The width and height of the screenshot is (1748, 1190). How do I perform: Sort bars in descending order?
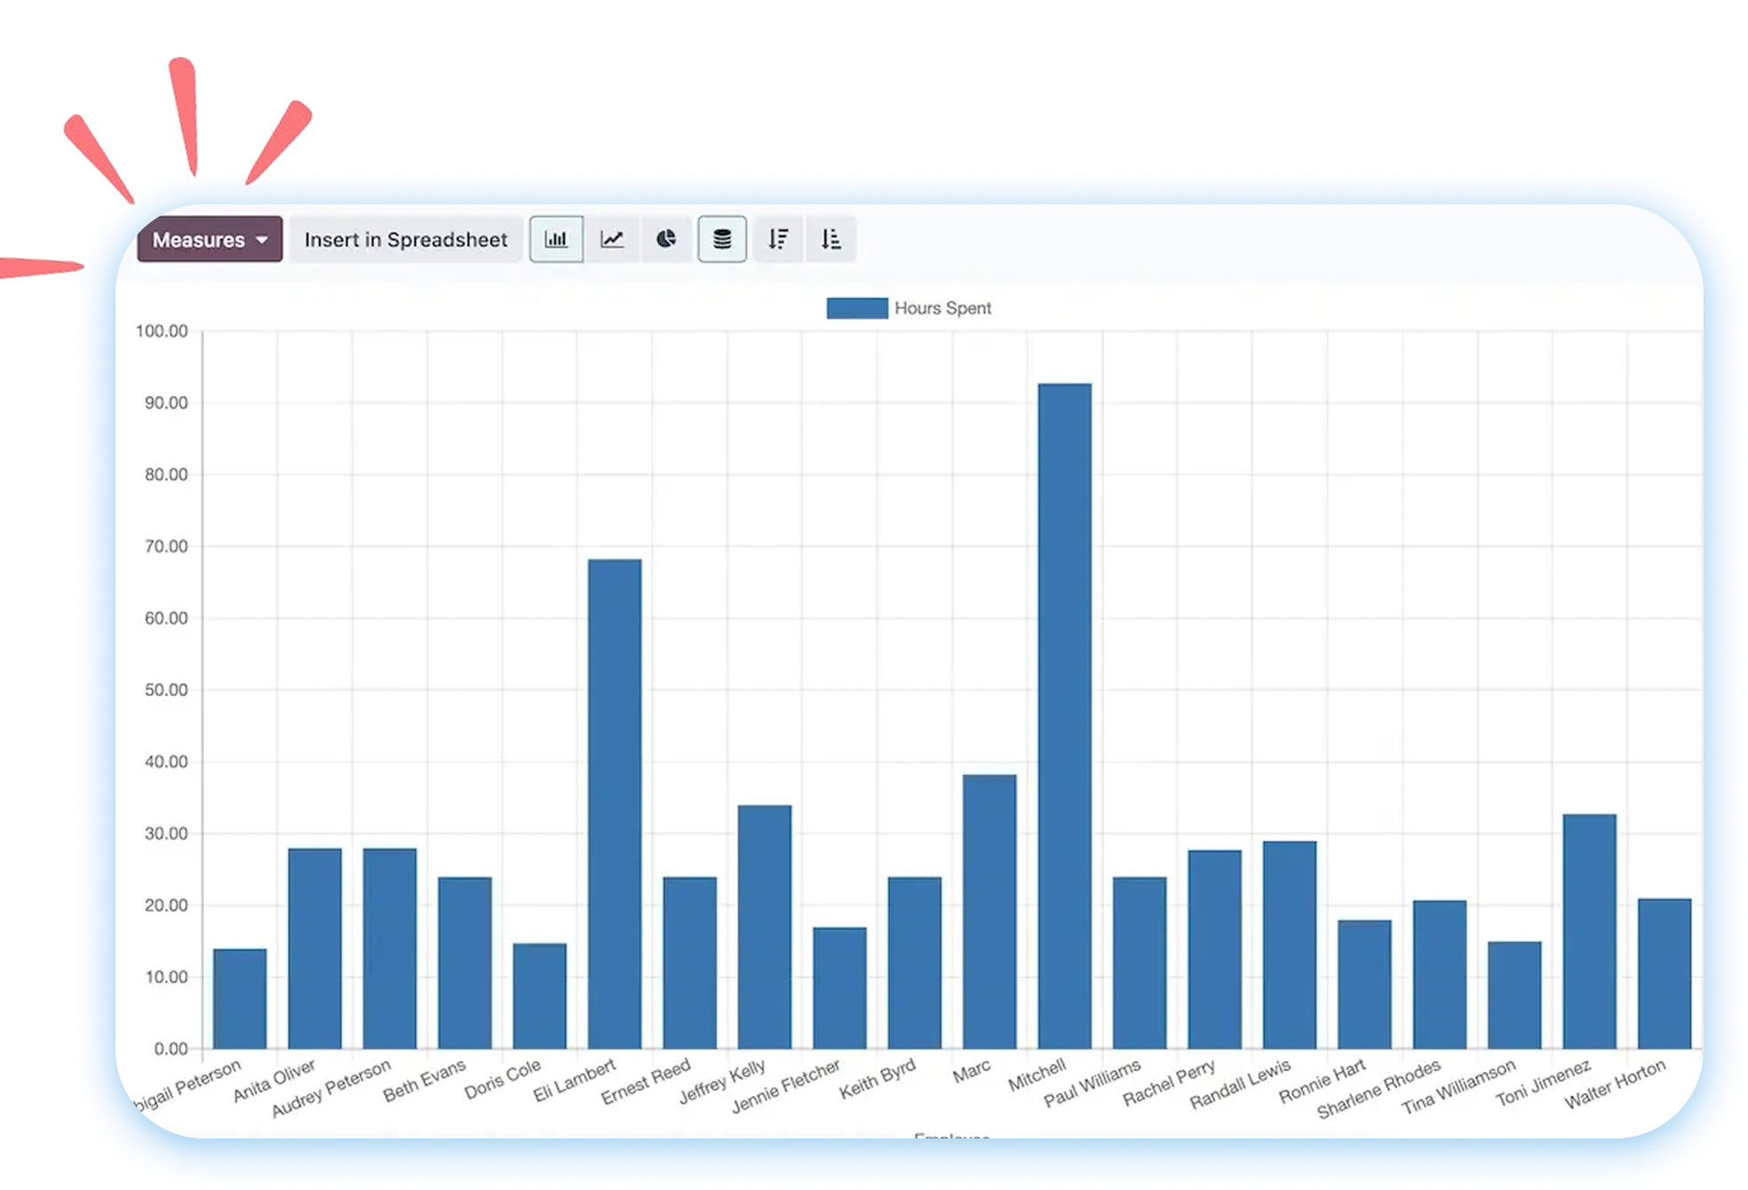click(778, 239)
